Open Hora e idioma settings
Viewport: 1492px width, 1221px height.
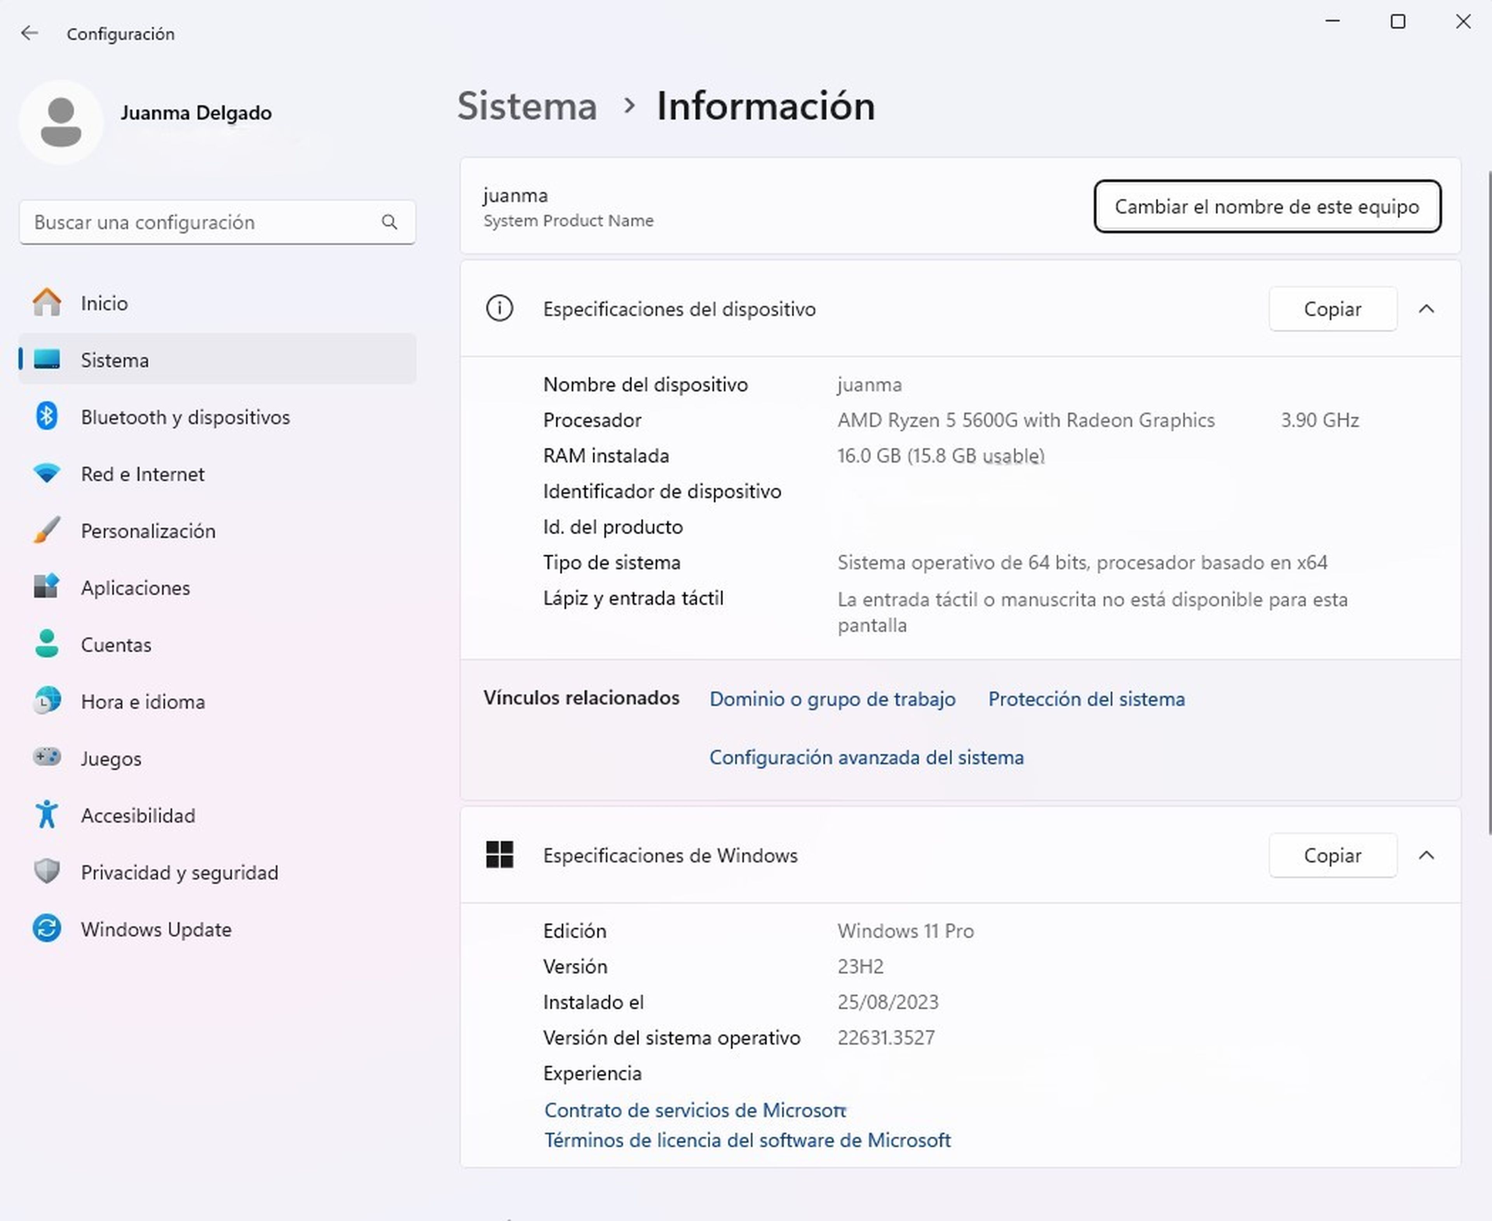click(217, 701)
